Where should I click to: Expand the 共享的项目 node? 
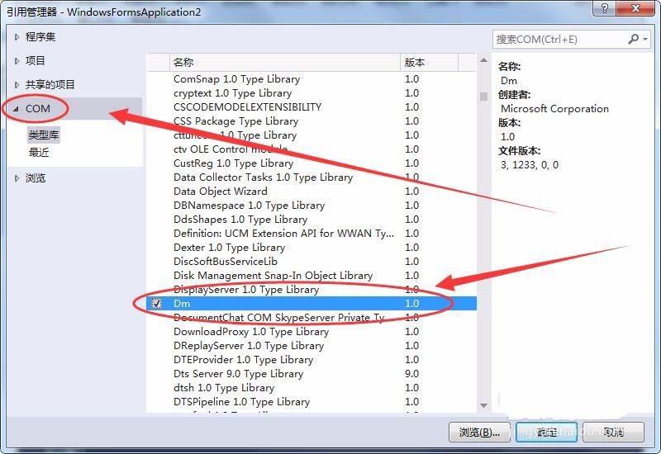coord(17,85)
